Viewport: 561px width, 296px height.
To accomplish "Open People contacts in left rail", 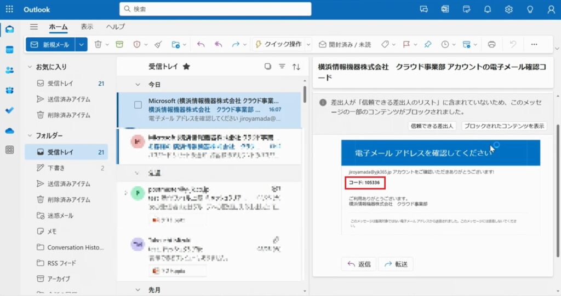I will 10,70.
